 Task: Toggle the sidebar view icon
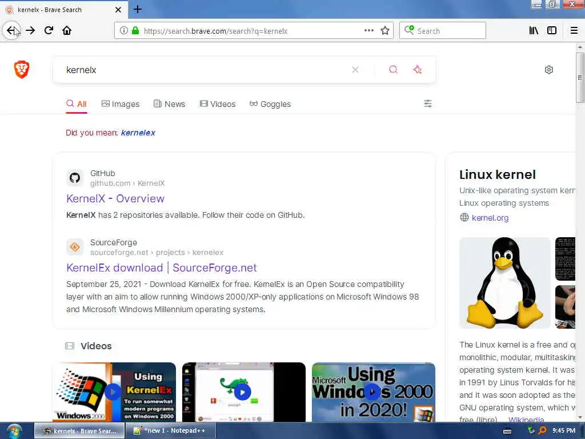pyautogui.click(x=552, y=31)
